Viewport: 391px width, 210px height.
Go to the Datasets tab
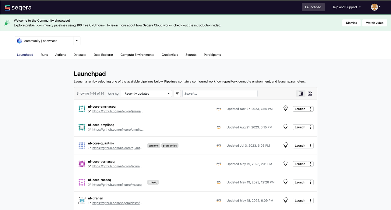(80, 55)
